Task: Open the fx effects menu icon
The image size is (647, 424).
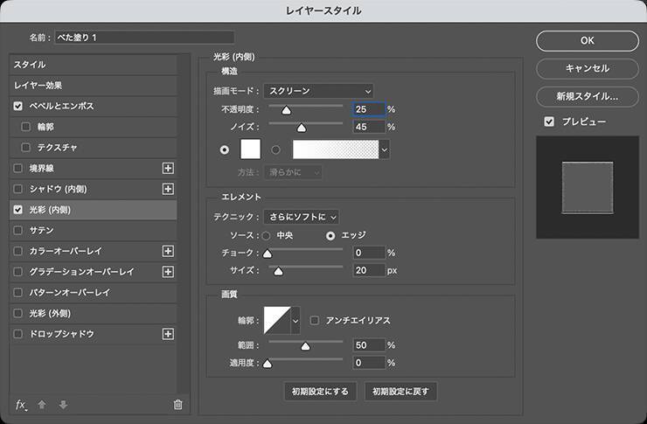Action: pos(21,405)
